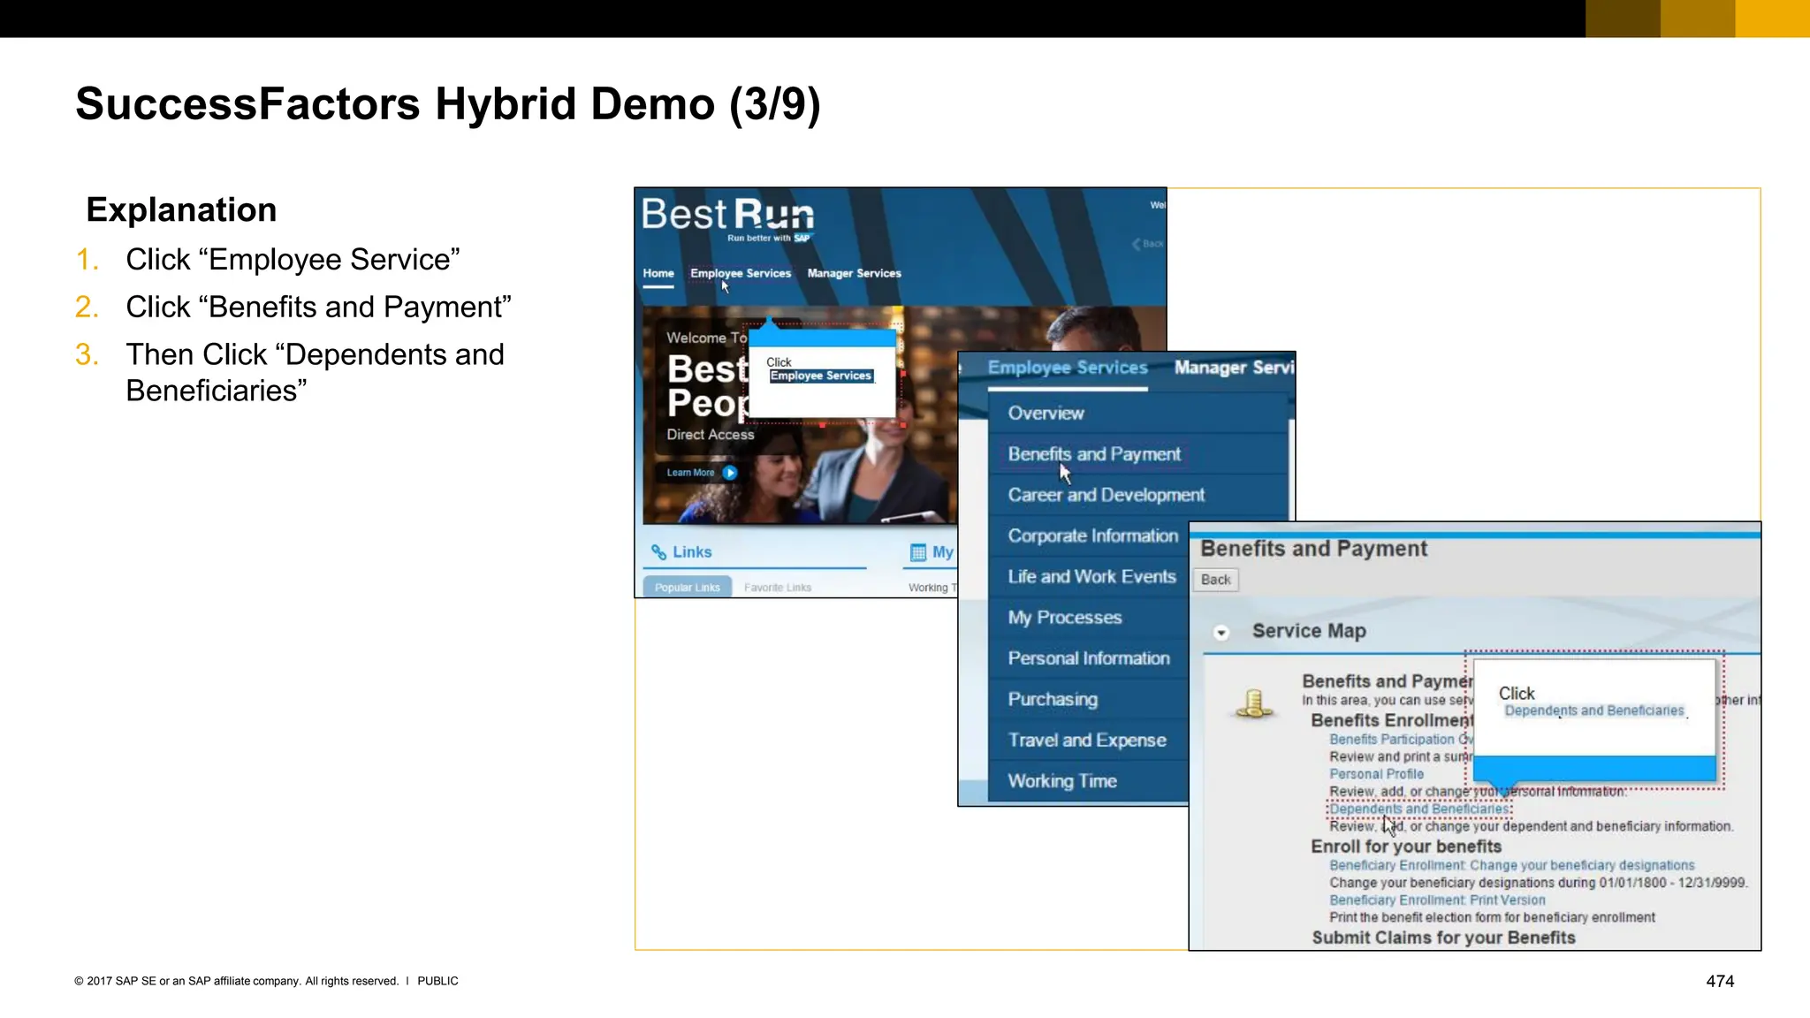Click Employee Services tab above dropdown menu
The height and width of the screenshot is (1018, 1810).
point(1068,368)
